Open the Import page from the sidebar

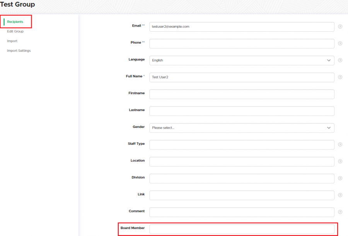click(12, 41)
